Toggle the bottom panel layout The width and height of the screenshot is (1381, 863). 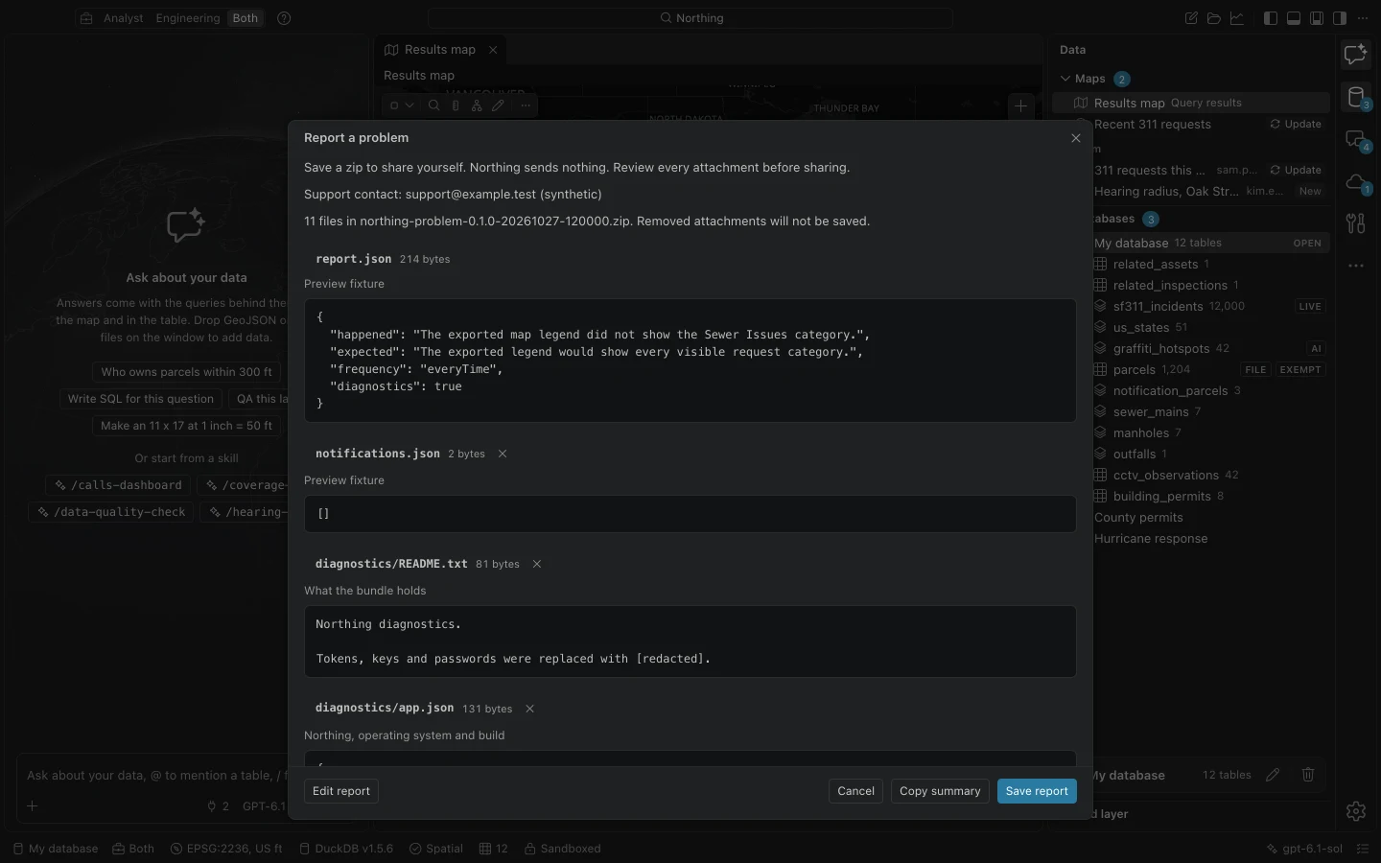[1294, 18]
